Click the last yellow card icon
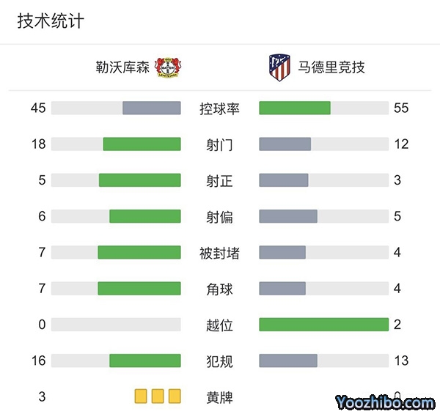Image resolution: width=440 pixels, height=414 pixels. coord(175,396)
